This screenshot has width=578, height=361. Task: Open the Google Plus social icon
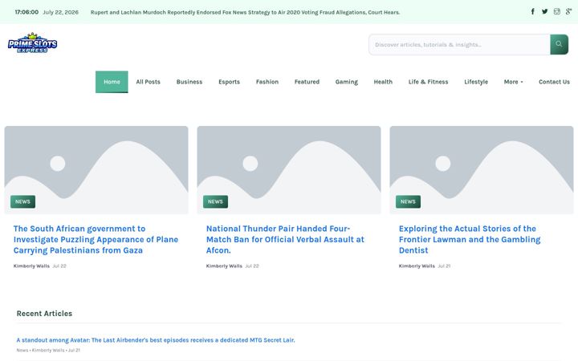[x=569, y=12]
